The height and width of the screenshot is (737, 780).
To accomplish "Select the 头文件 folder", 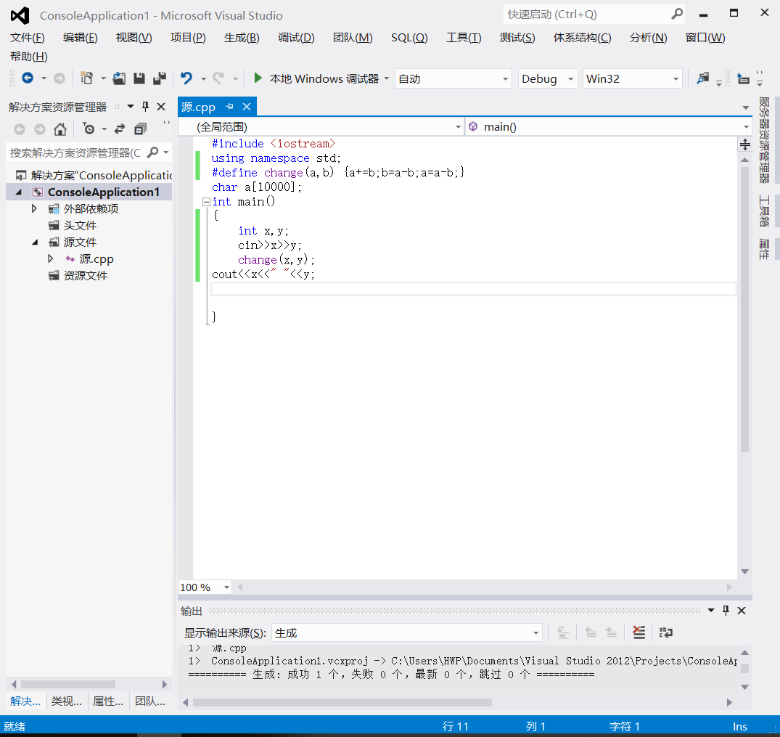I will [x=80, y=226].
